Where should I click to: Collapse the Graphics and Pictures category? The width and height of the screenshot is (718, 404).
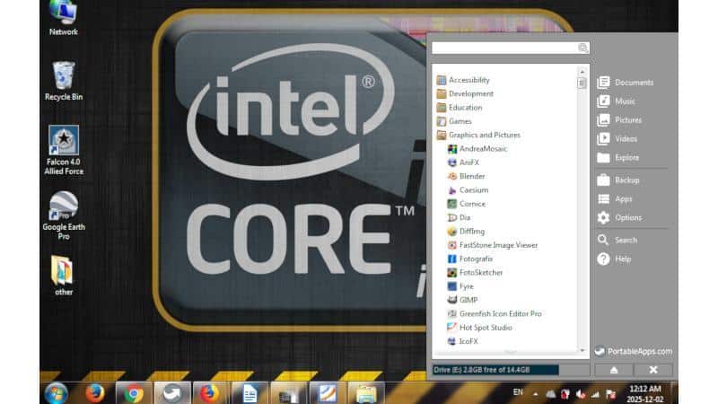tap(478, 136)
